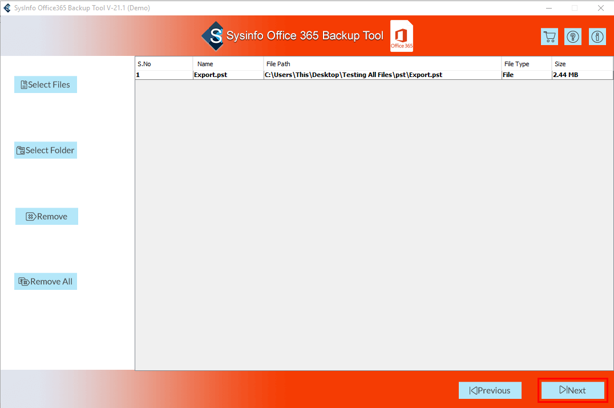This screenshot has height=408, width=614.
Task: Click the Select Folder button
Action: coord(46,150)
